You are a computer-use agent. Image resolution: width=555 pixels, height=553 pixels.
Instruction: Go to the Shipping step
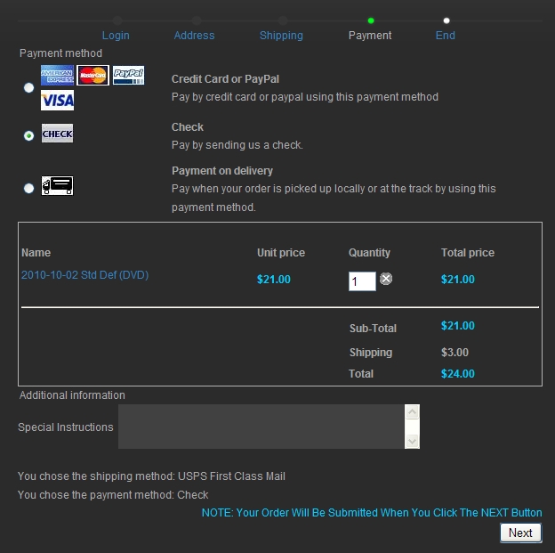[x=281, y=36]
